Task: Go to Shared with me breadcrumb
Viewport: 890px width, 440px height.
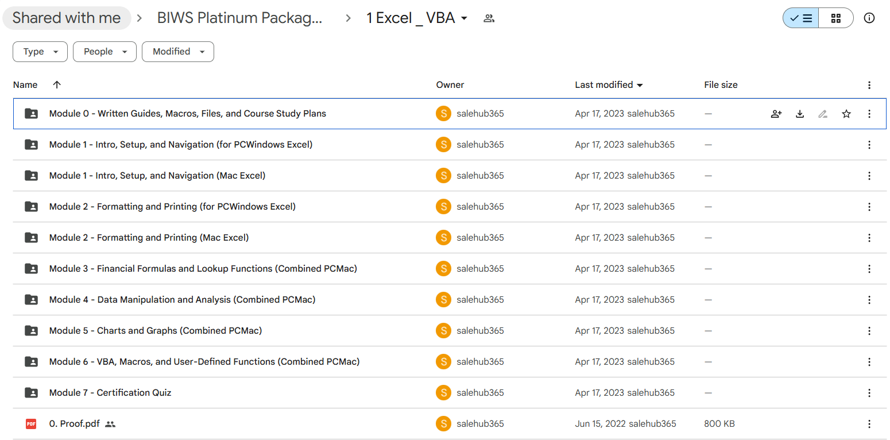Action: coord(67,18)
